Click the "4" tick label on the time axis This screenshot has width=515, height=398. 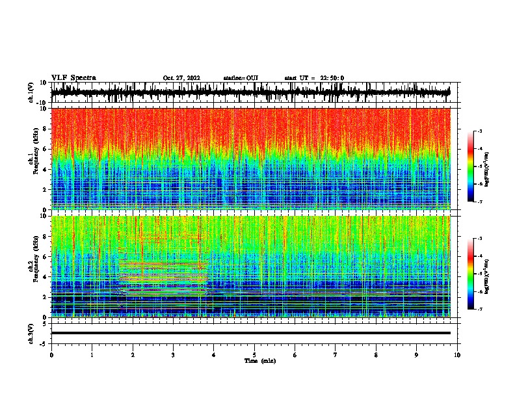pos(214,355)
